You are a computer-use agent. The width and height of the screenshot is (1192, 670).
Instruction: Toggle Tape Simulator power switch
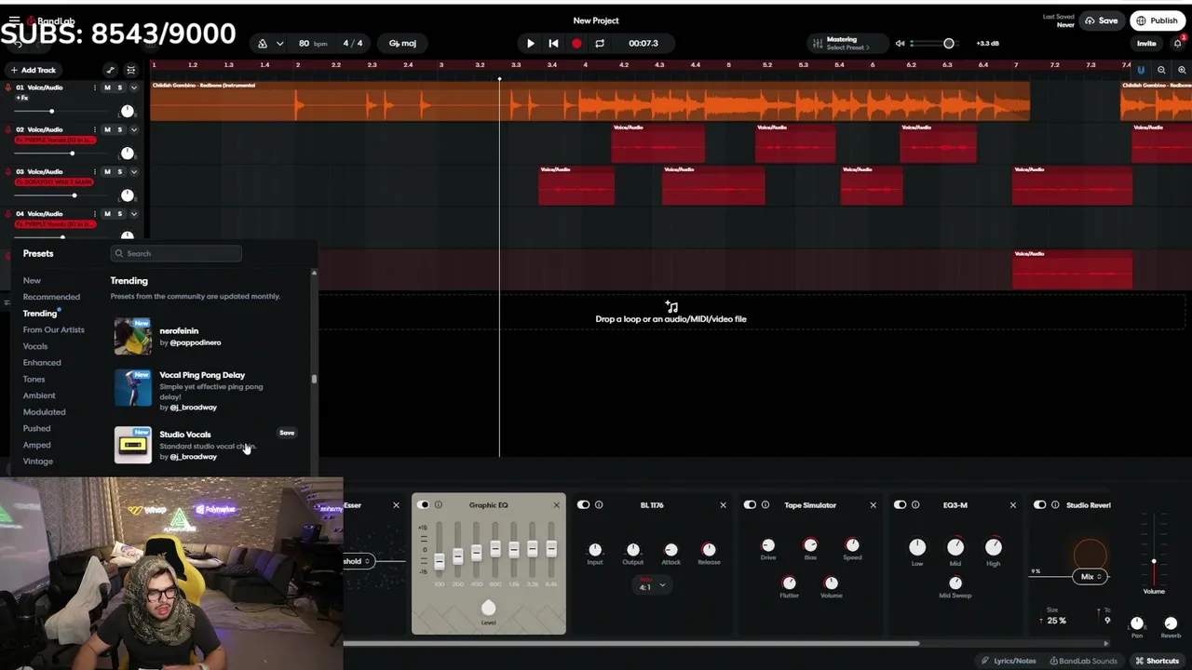tap(750, 504)
